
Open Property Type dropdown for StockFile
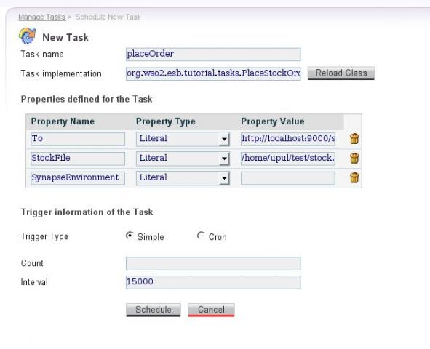coord(224,159)
